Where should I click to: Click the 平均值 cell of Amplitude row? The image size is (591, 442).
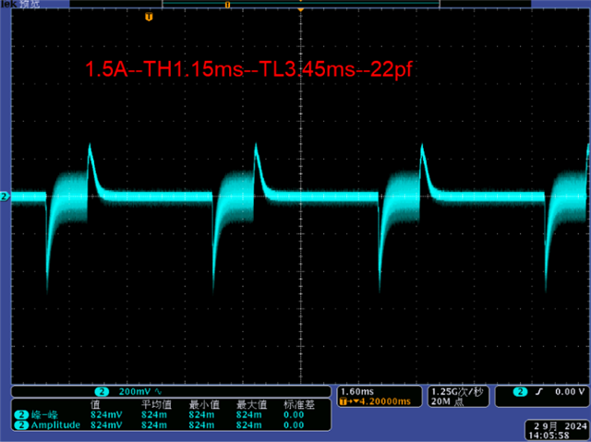tap(154, 425)
